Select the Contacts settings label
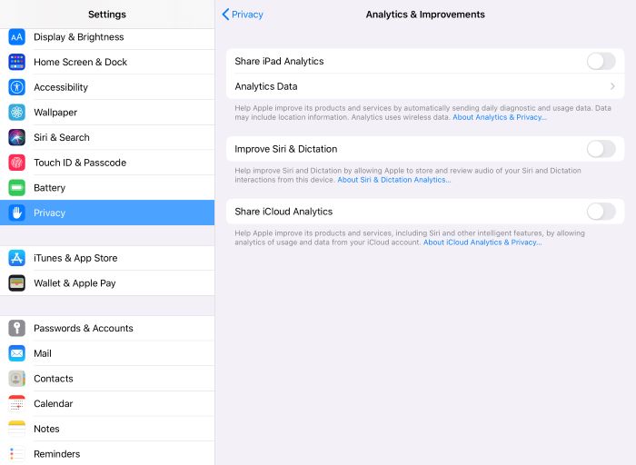 pyautogui.click(x=53, y=378)
